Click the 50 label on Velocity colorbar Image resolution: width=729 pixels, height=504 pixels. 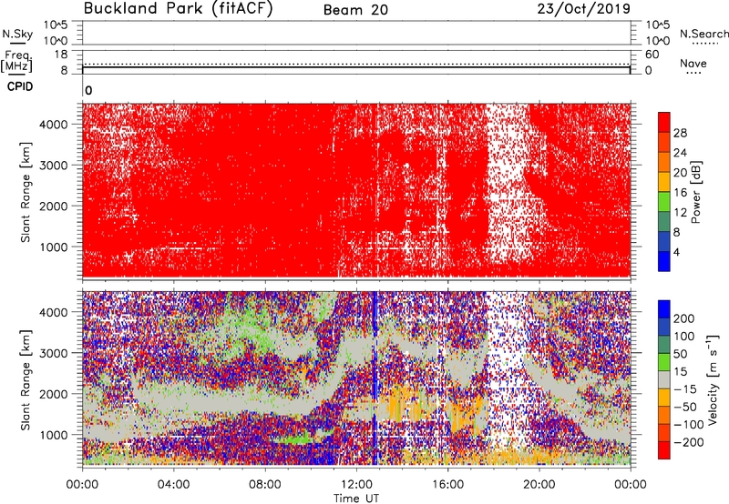(x=681, y=354)
